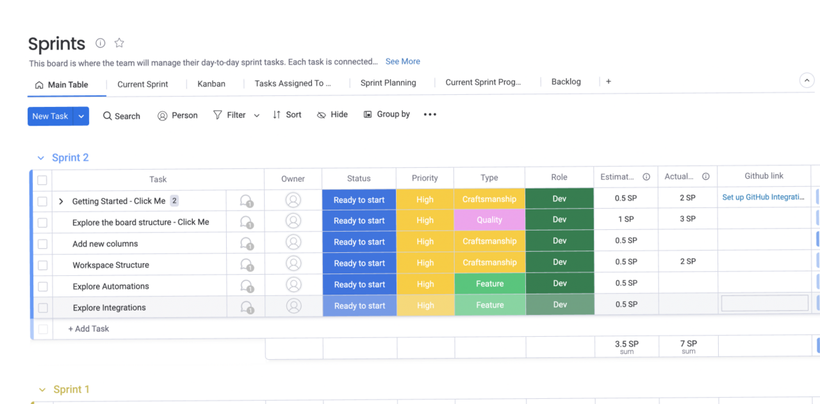Open Sort options
Viewport: 820px width, 404px height.
click(287, 115)
